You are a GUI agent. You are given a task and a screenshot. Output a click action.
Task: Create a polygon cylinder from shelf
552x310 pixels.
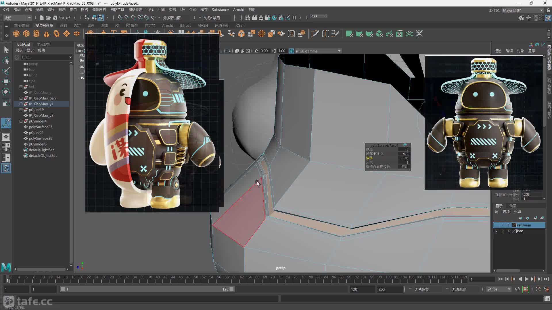pyautogui.click(x=36, y=34)
